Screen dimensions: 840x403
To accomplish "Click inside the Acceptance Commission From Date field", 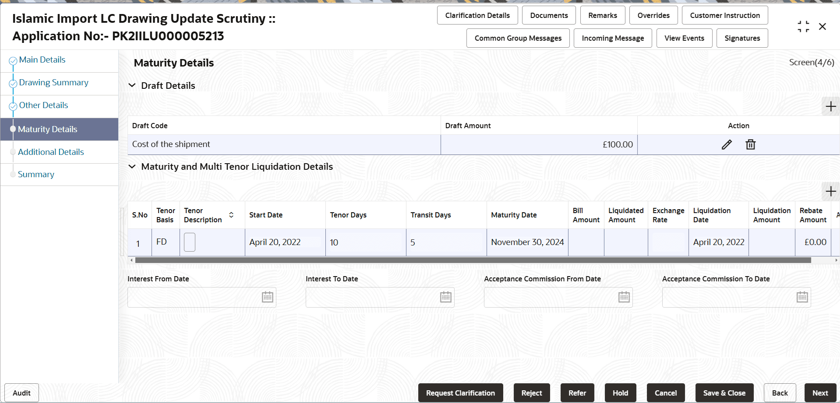I will point(547,297).
